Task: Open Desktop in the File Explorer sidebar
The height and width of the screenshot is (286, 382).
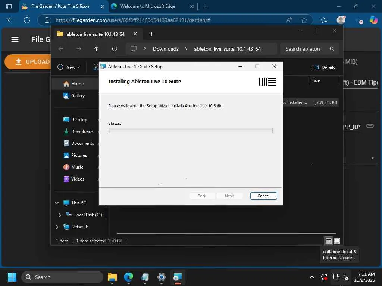Action: (x=75, y=120)
